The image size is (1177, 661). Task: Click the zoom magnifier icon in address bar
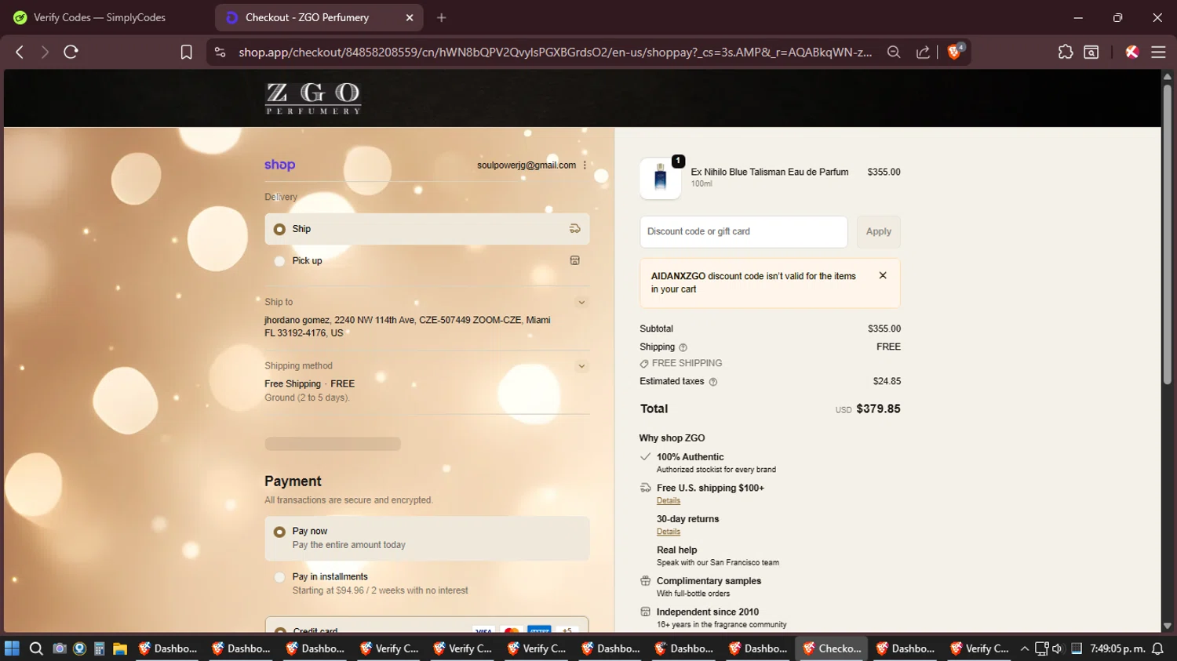(893, 52)
